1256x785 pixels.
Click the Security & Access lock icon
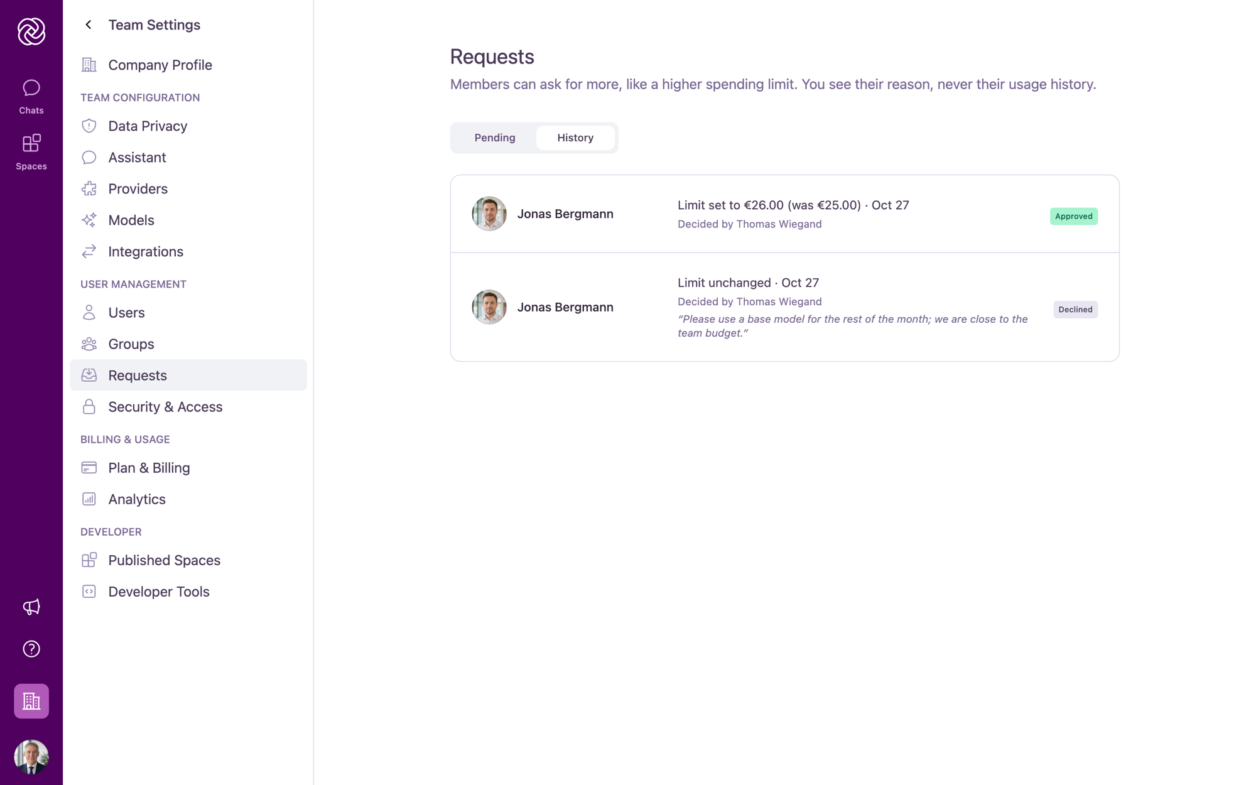click(89, 406)
